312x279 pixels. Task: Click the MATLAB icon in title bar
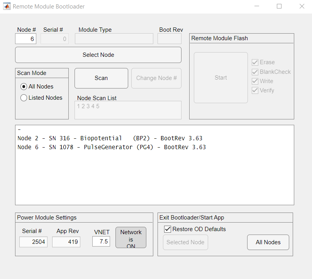click(x=7, y=6)
